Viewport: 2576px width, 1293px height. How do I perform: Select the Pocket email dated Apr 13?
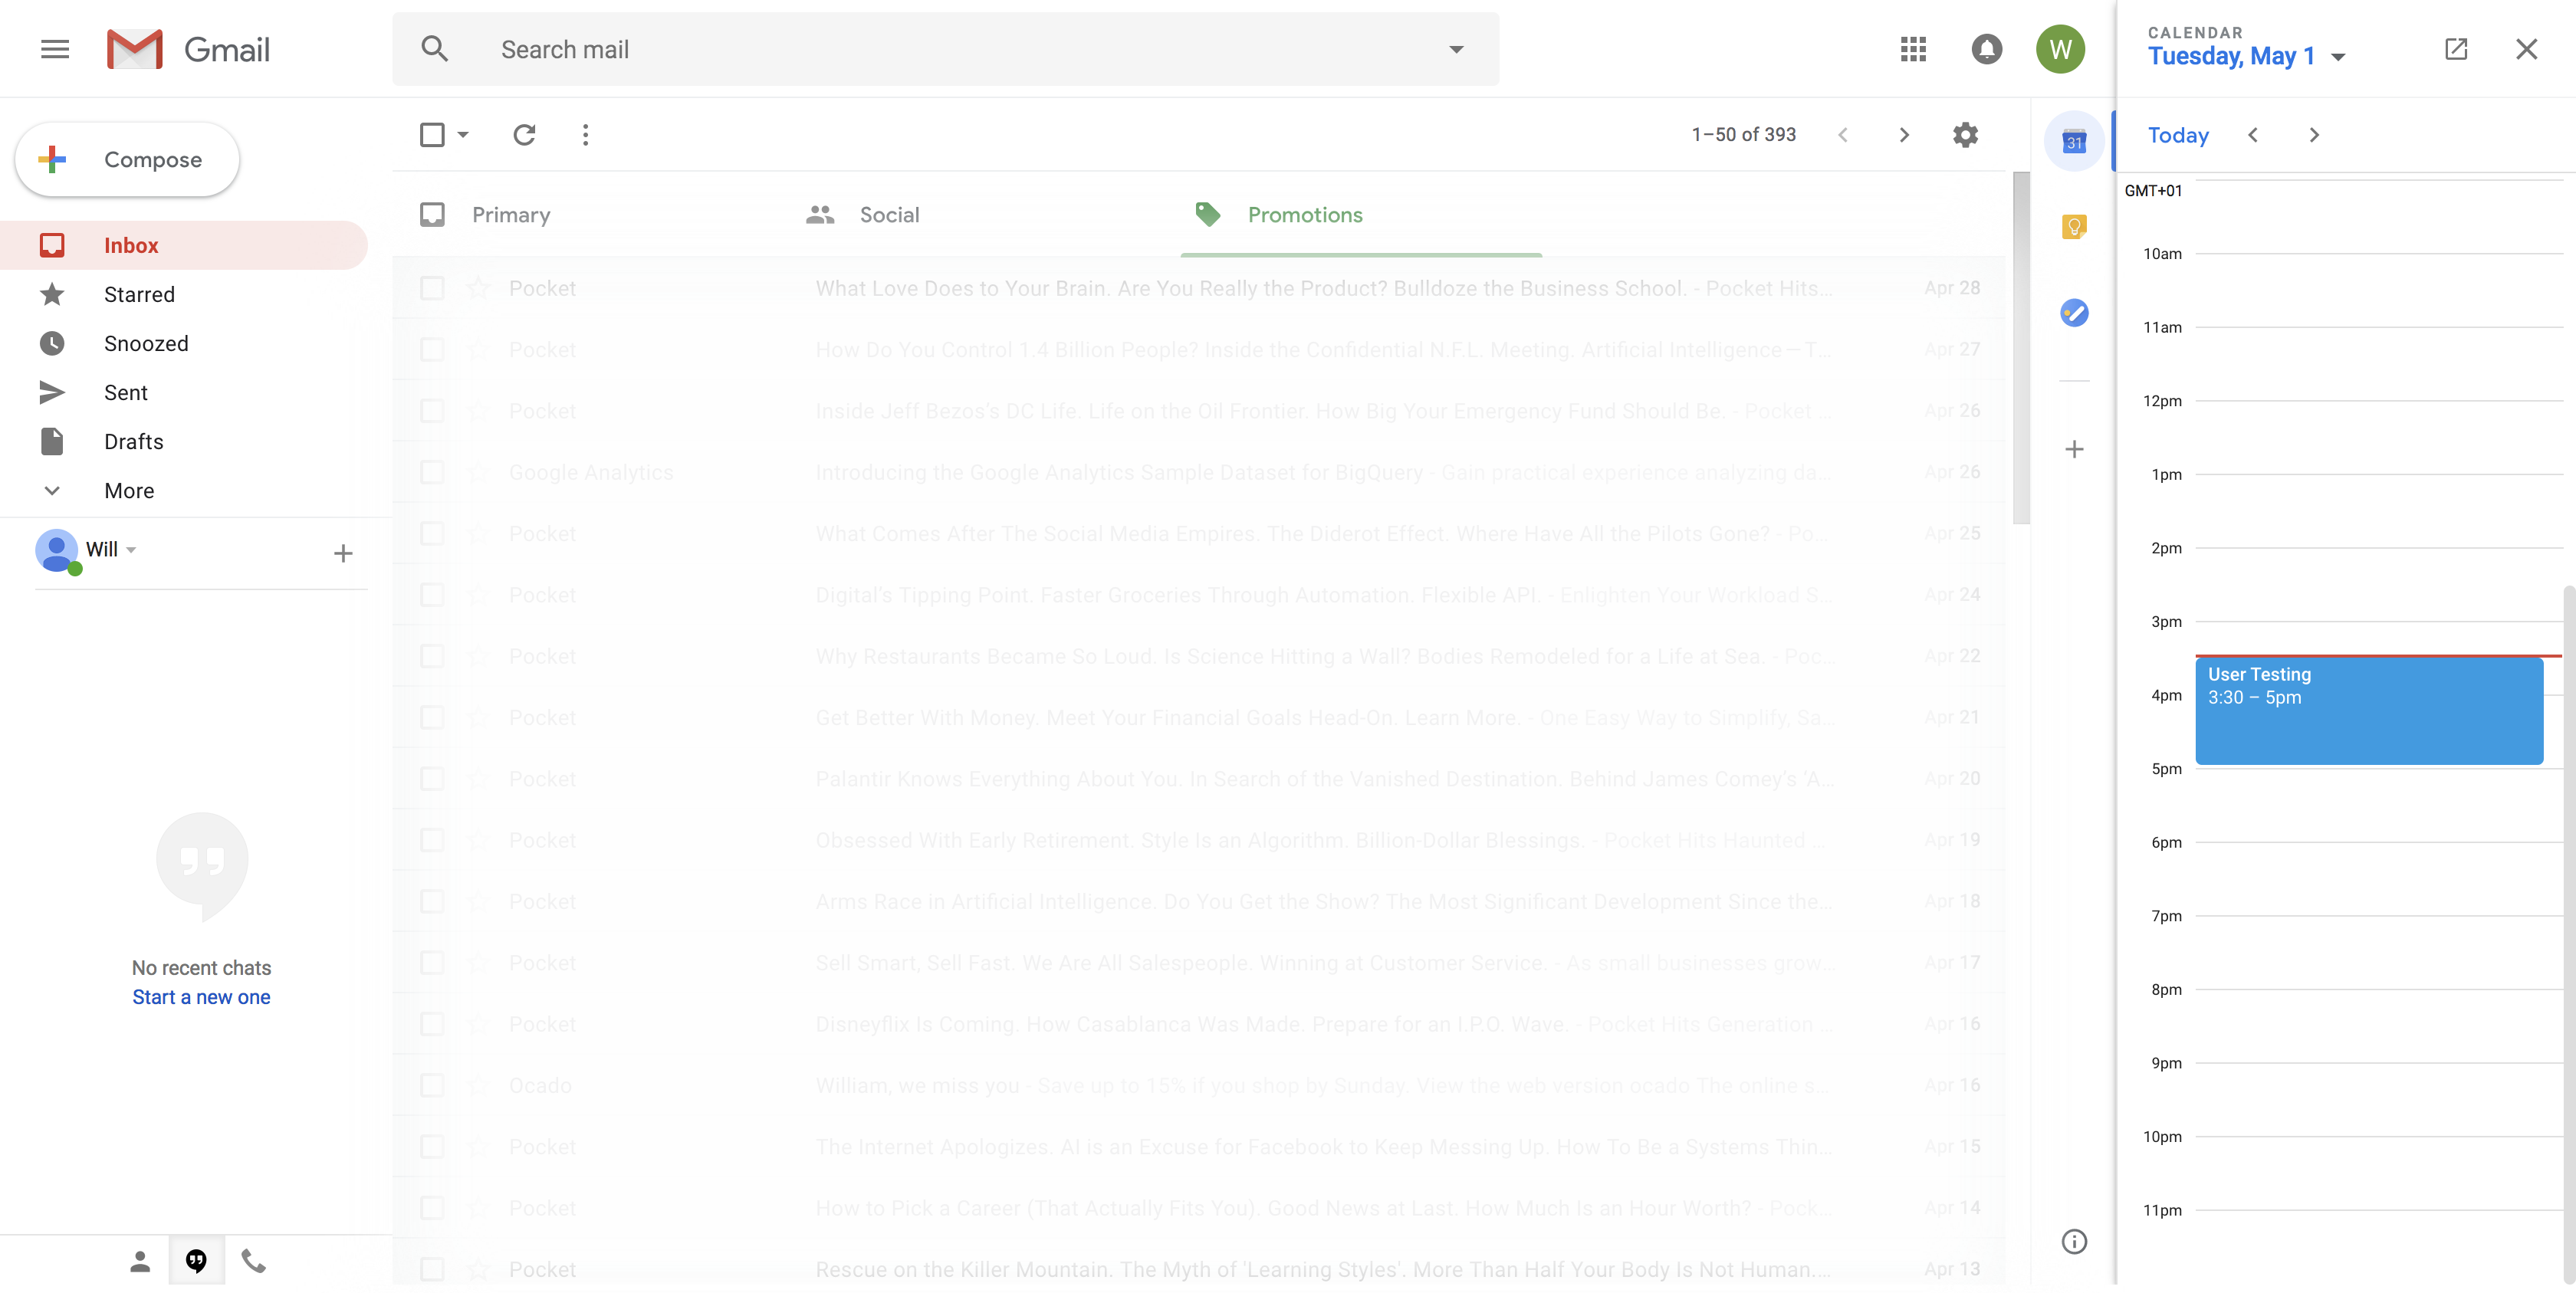432,1269
